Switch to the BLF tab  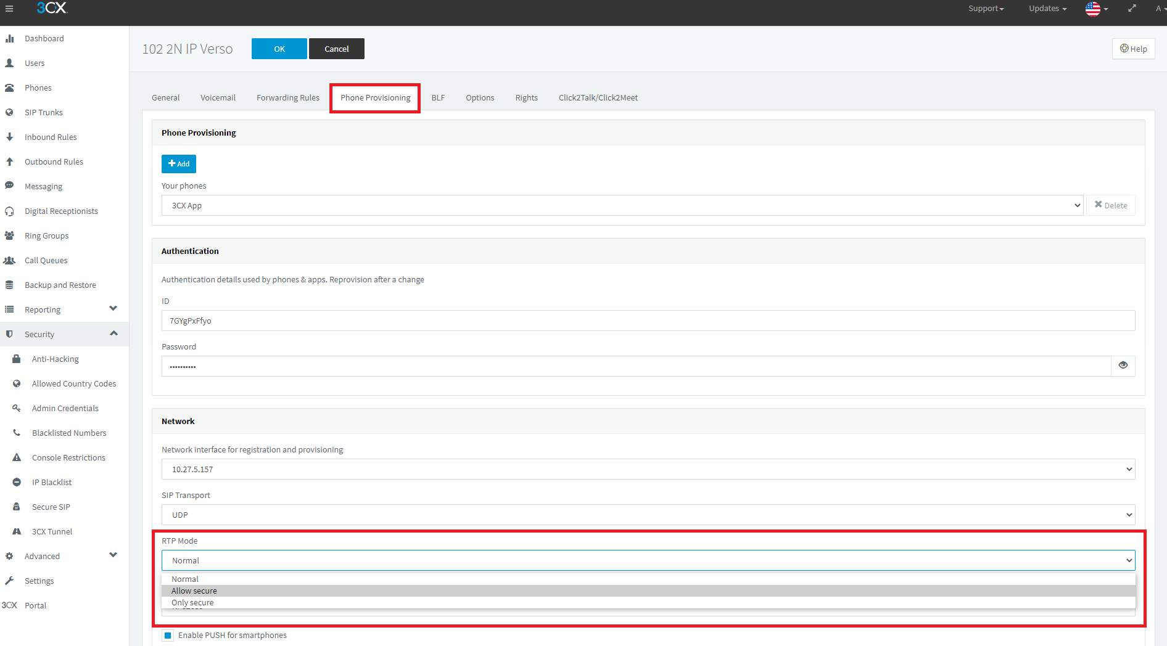pyautogui.click(x=438, y=97)
